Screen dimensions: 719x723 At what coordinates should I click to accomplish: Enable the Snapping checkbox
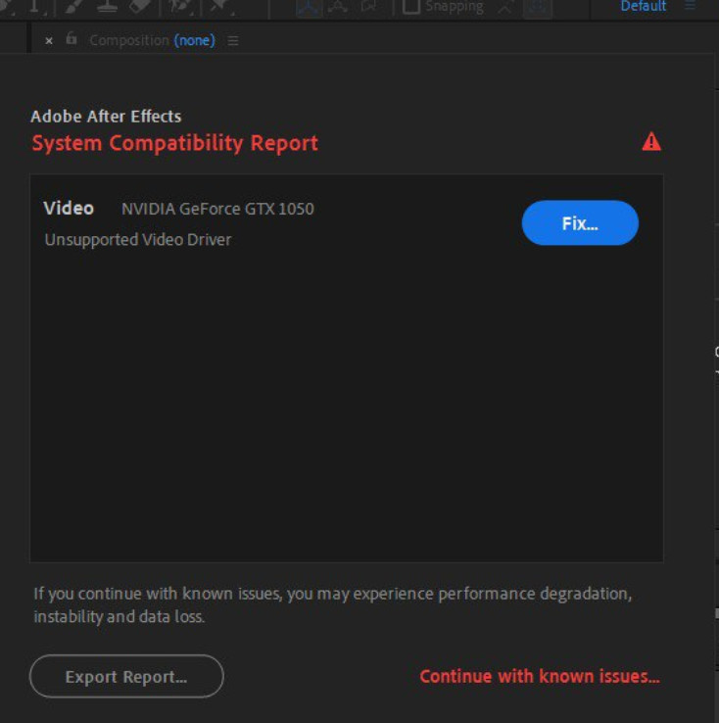[411, 7]
